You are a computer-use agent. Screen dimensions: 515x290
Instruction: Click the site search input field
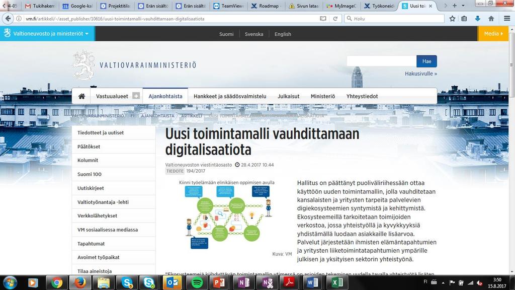[381, 61]
